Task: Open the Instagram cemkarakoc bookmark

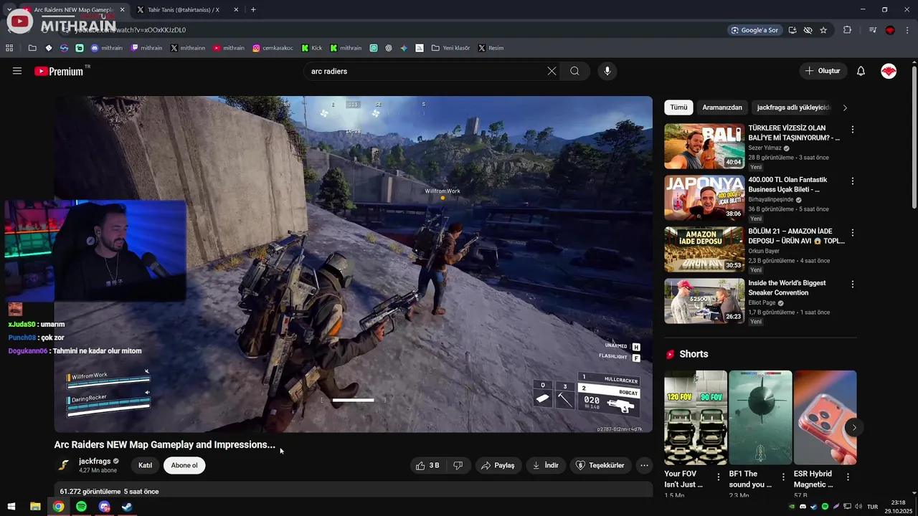Action: pyautogui.click(x=273, y=48)
